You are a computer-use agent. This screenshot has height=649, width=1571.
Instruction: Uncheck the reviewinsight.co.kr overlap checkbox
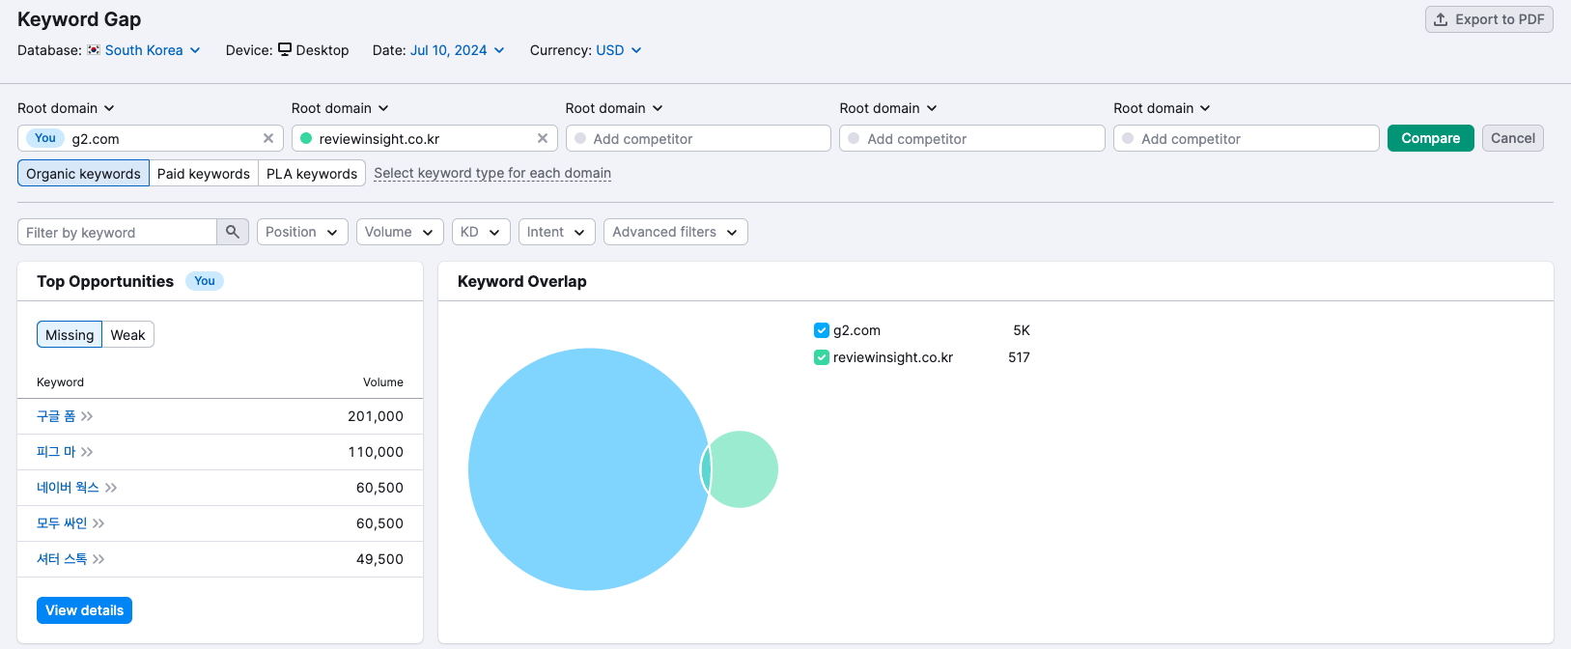pos(822,357)
